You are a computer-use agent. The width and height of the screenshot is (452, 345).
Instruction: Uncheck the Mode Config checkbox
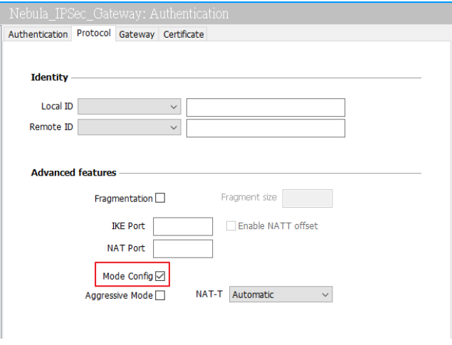160,276
